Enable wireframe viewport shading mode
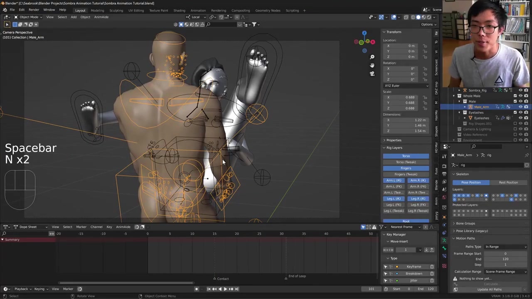 413,17
